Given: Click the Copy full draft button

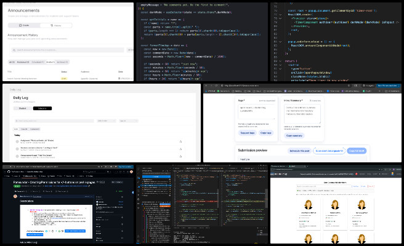Looking at the screenshot, I should [x=357, y=150].
